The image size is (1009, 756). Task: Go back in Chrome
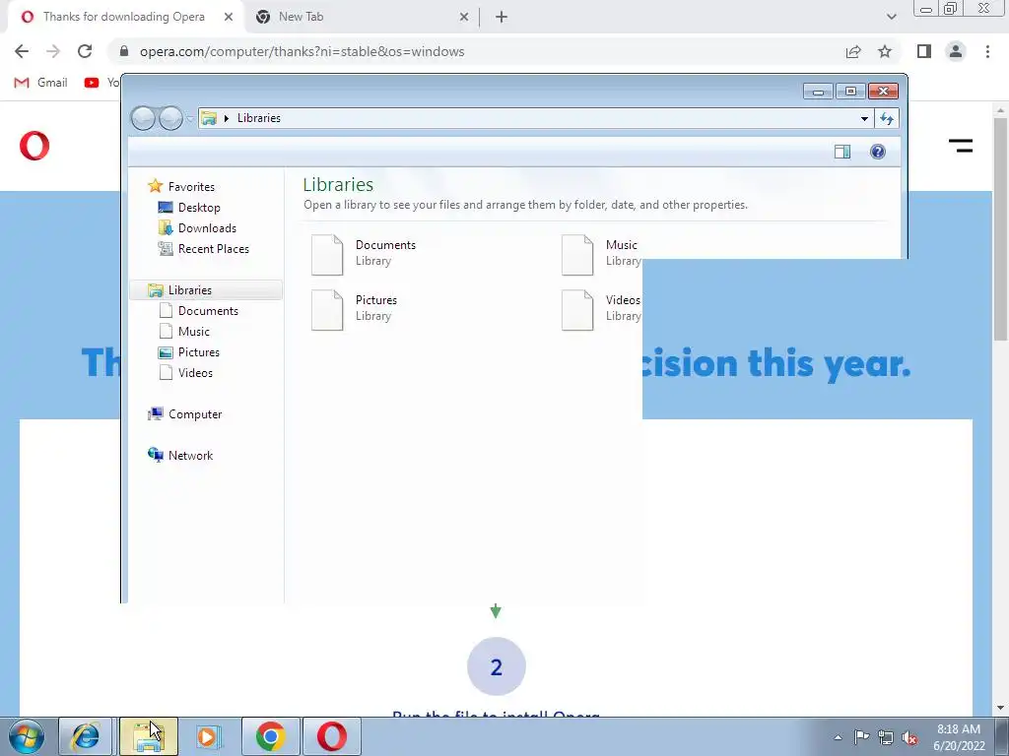22,51
